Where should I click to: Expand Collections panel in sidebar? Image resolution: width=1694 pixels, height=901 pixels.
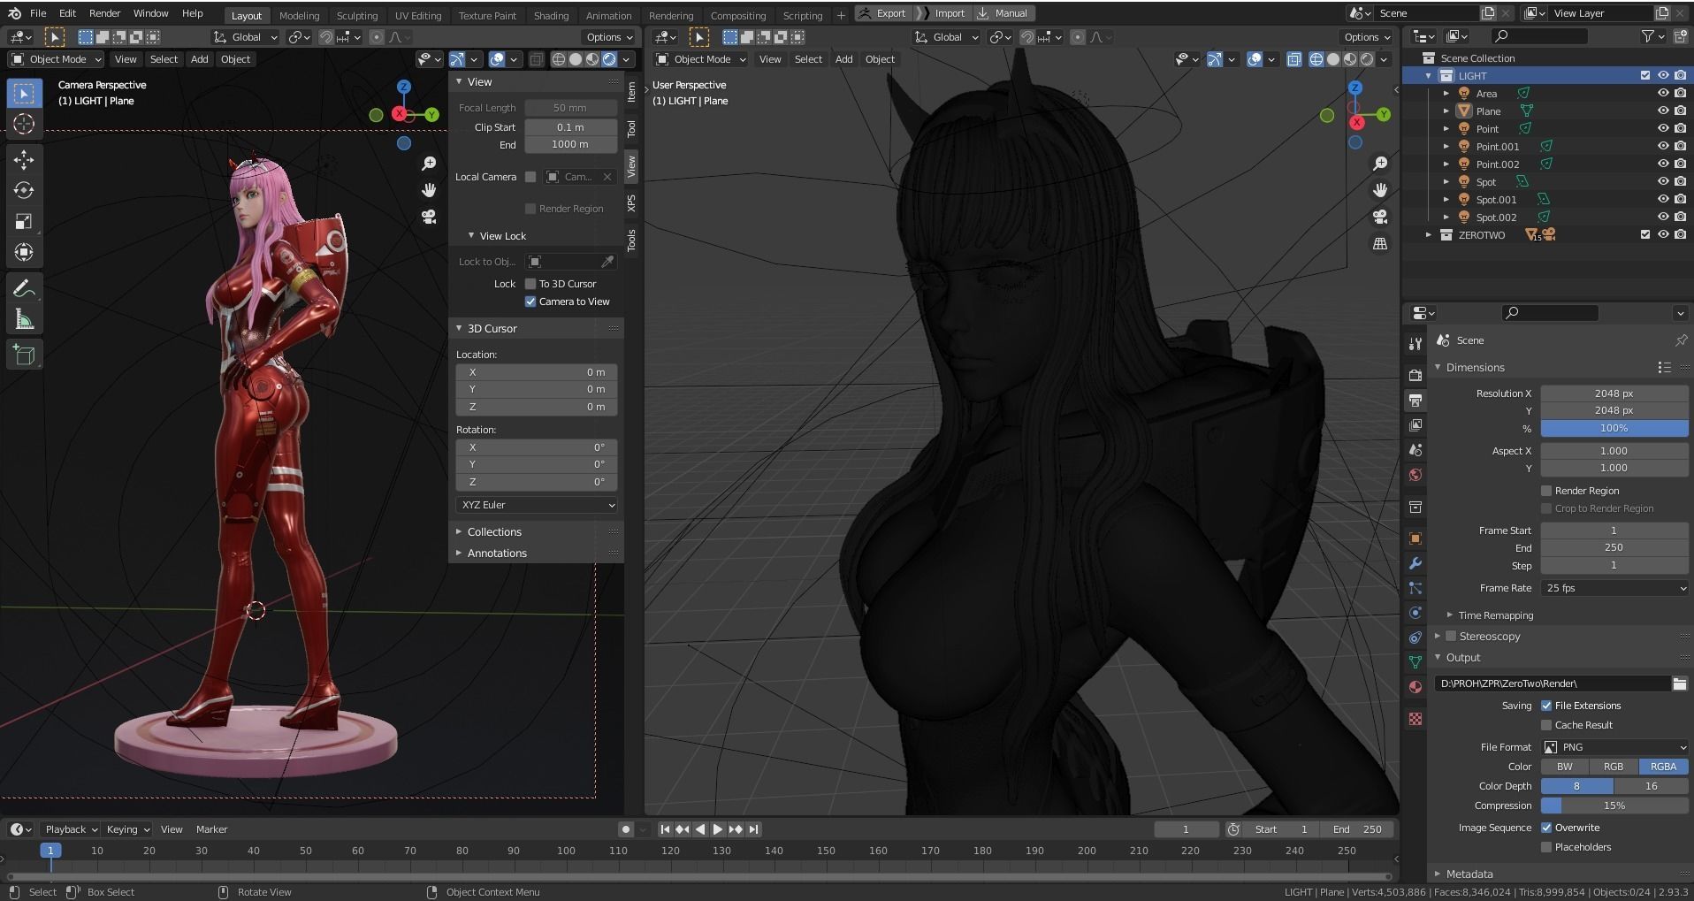click(x=494, y=532)
